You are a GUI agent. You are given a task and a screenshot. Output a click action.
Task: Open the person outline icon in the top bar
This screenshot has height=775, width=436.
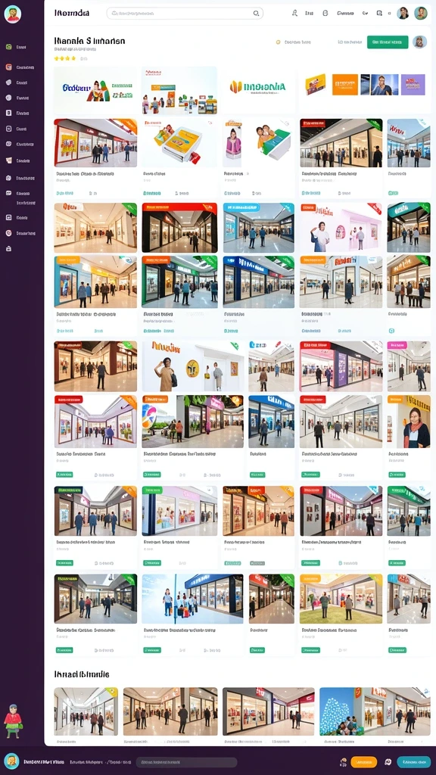pyautogui.click(x=294, y=14)
